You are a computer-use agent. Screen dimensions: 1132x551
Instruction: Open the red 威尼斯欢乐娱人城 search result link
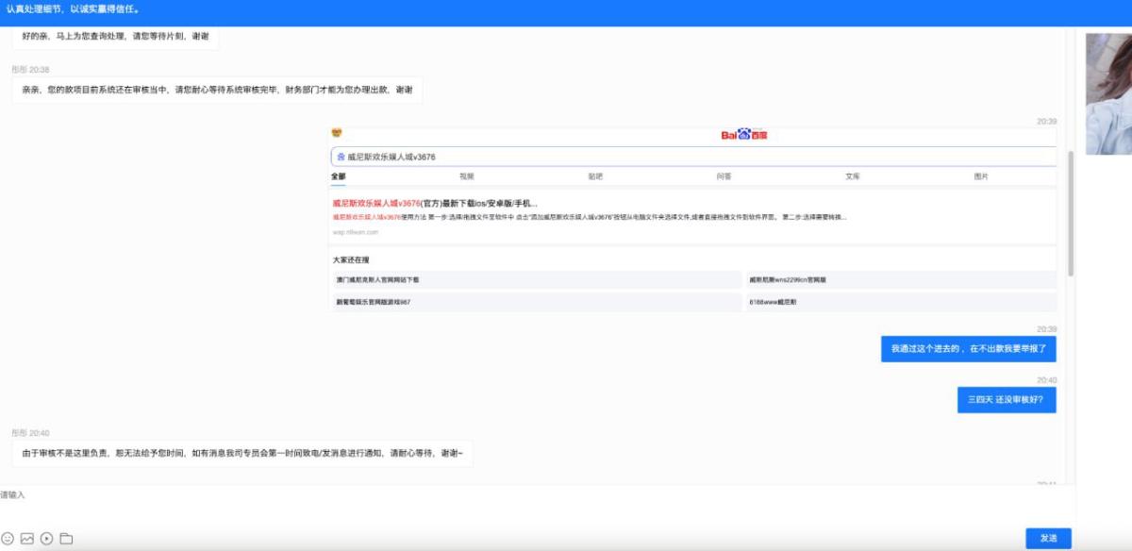434,203
